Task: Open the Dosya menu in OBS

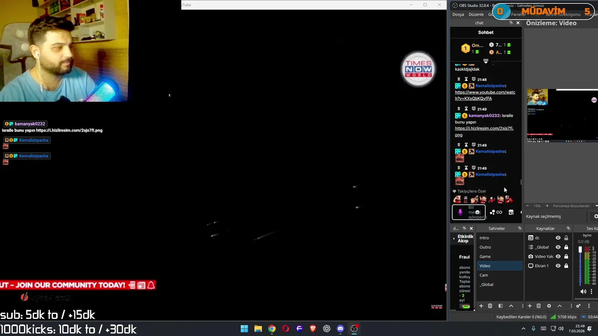Action: click(458, 14)
